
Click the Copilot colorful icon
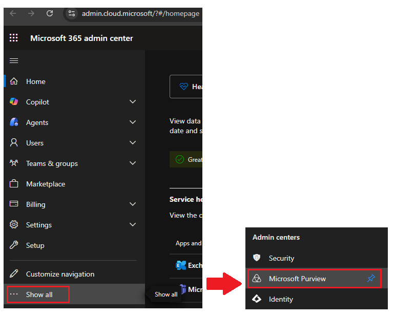pyautogui.click(x=14, y=102)
